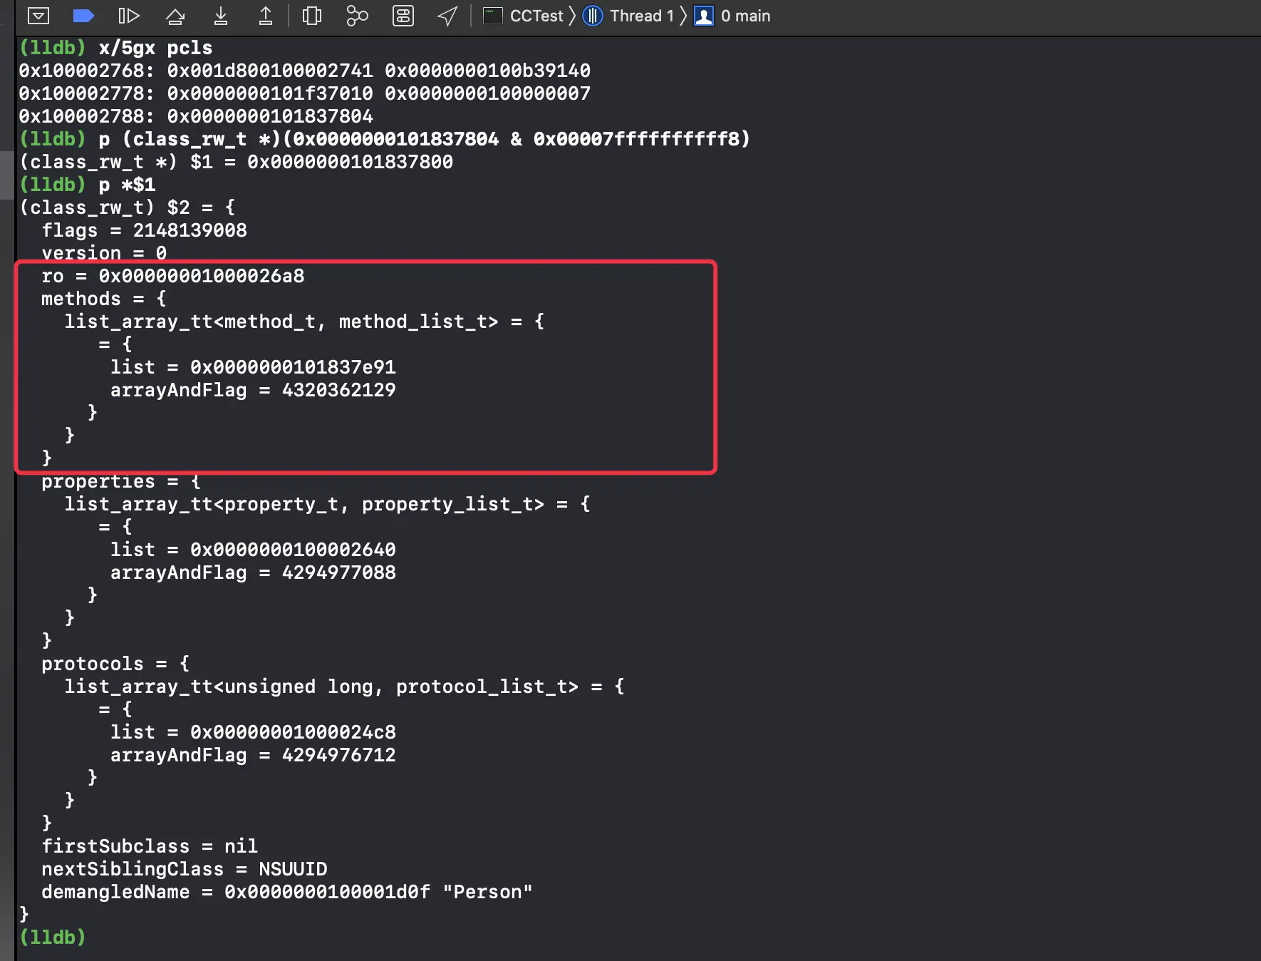Open the debug memory graph icon

pos(357,16)
